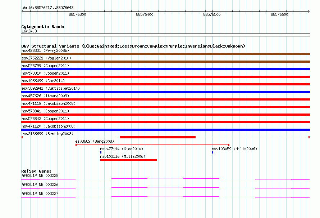Select the thick red esv2136699 segment
The height and width of the screenshot is (218, 320).
click(158, 137)
